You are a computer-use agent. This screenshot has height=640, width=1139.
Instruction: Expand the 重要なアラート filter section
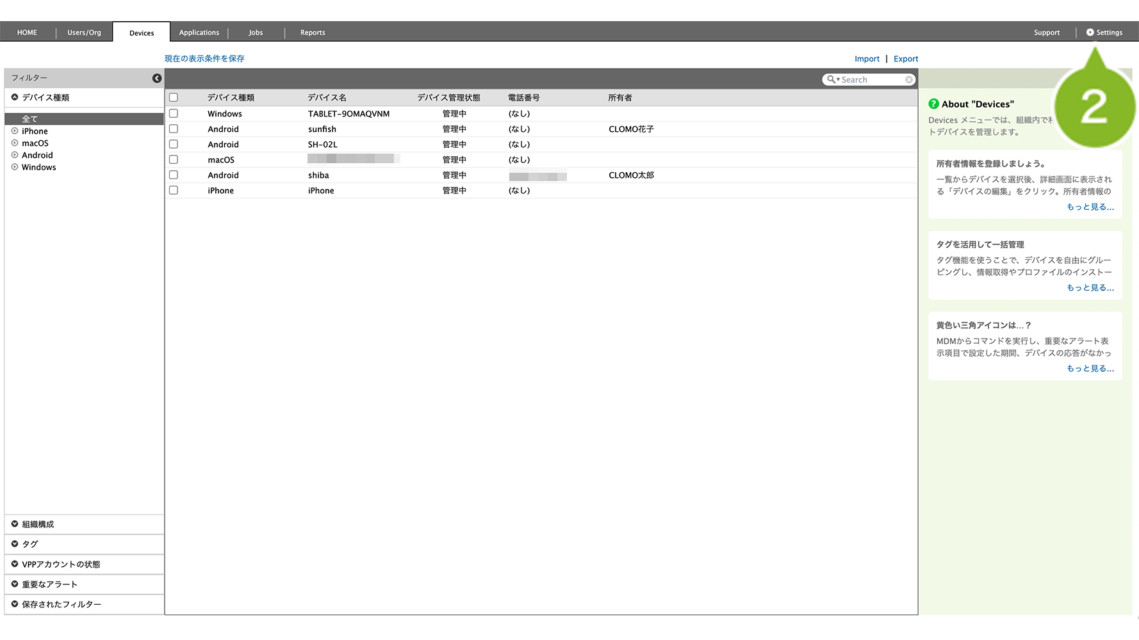click(49, 584)
